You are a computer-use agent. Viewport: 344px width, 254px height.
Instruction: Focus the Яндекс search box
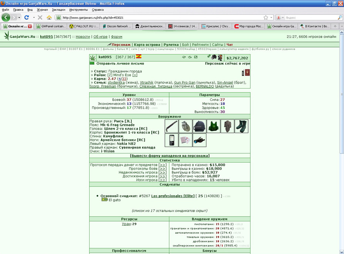point(310,17)
